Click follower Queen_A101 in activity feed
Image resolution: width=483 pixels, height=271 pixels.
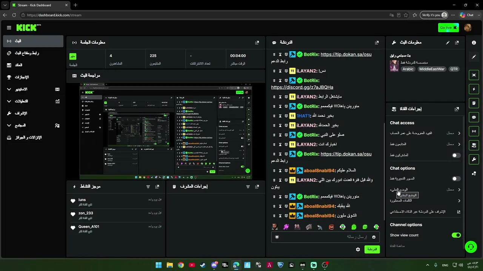89,227
